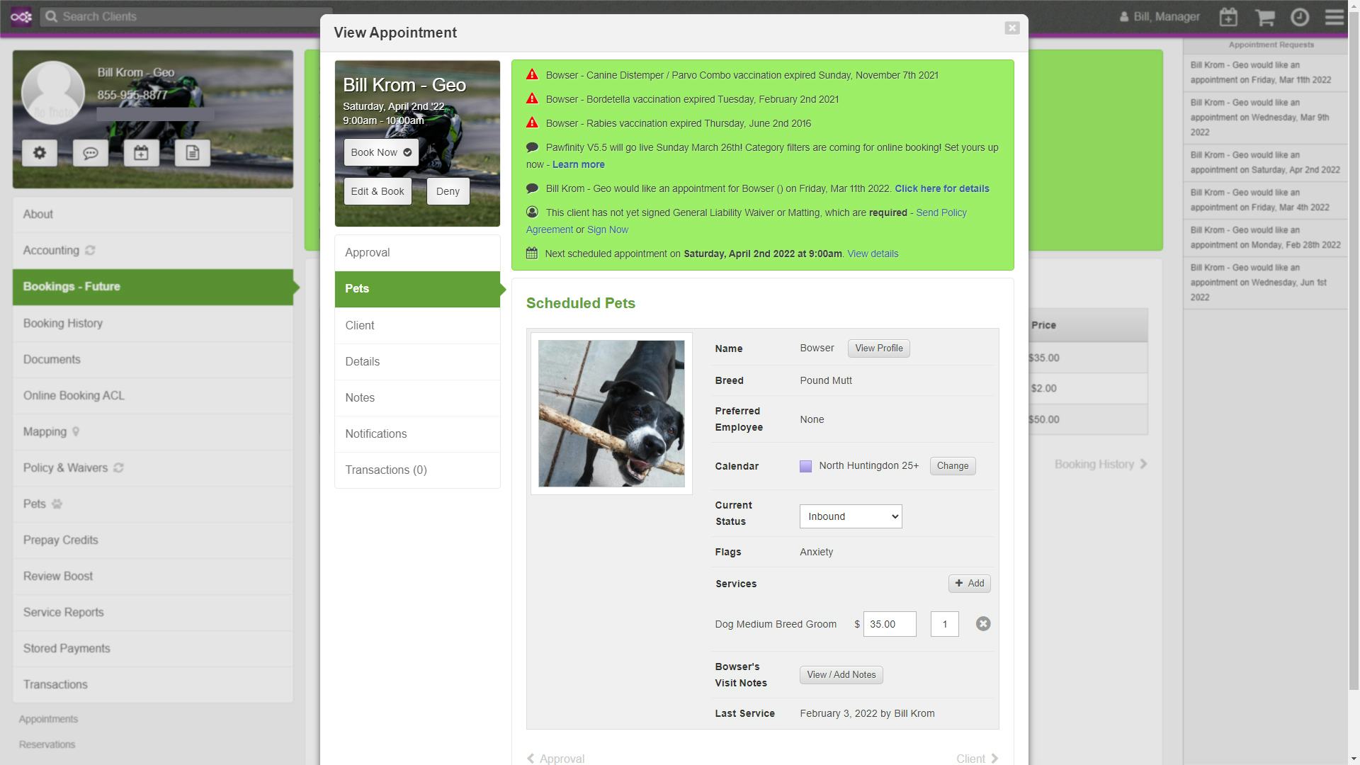Click the client settings gear icon
1360x765 pixels.
(40, 153)
